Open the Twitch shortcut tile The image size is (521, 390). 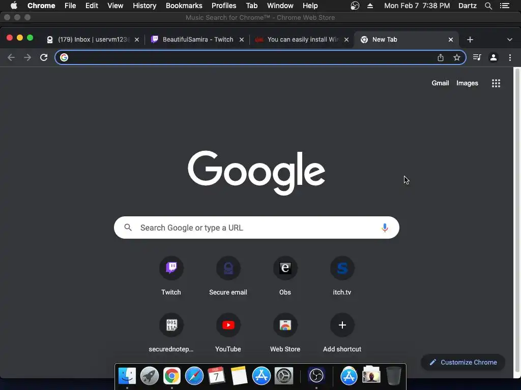(171, 276)
